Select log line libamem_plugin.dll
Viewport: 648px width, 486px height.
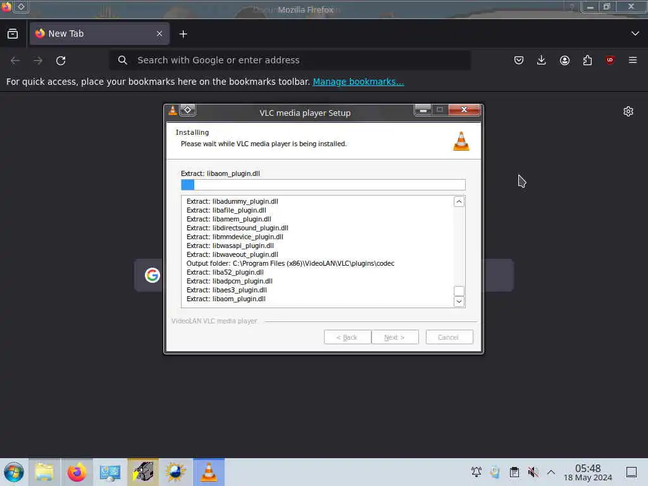tap(229, 219)
